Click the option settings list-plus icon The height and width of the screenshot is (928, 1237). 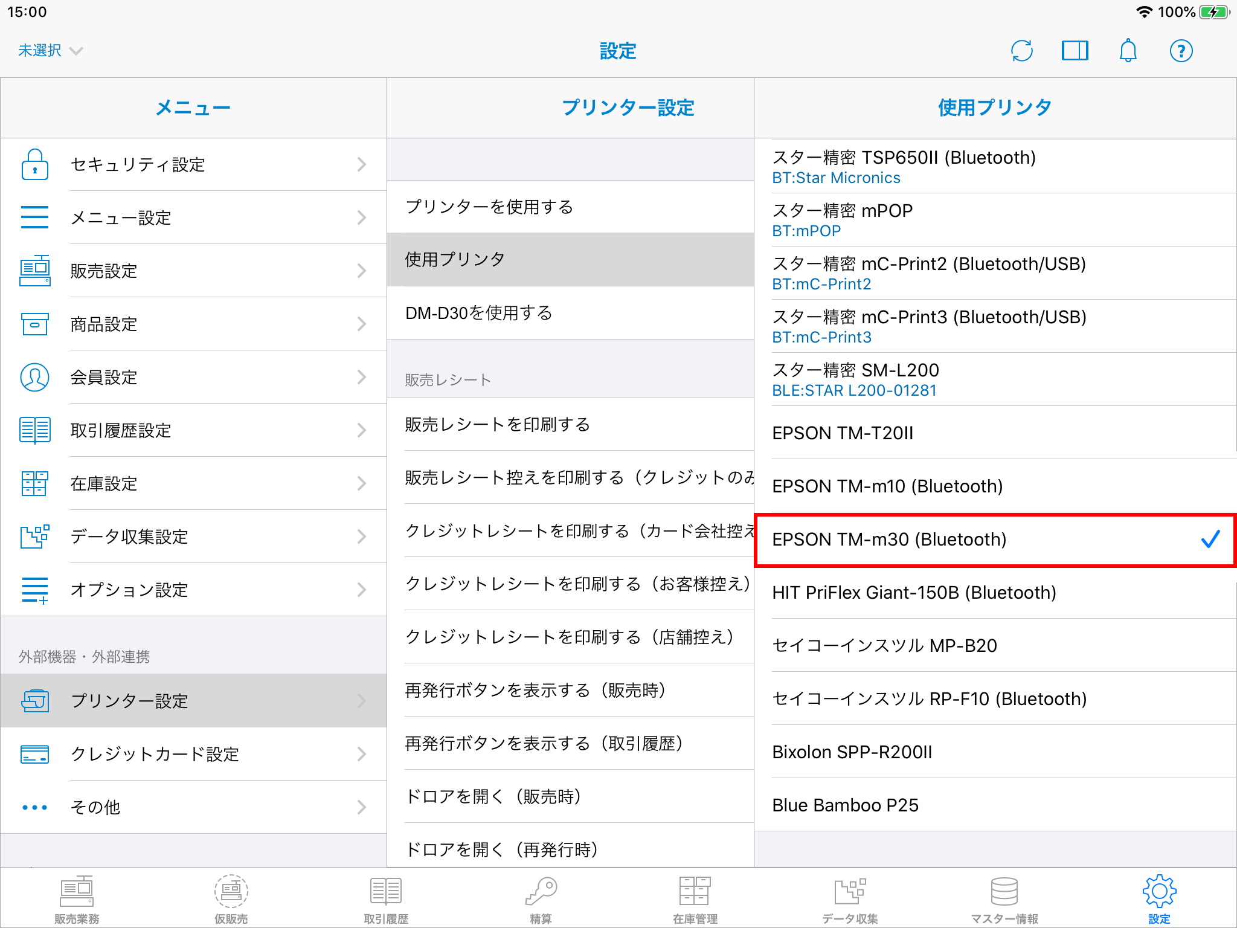click(35, 590)
